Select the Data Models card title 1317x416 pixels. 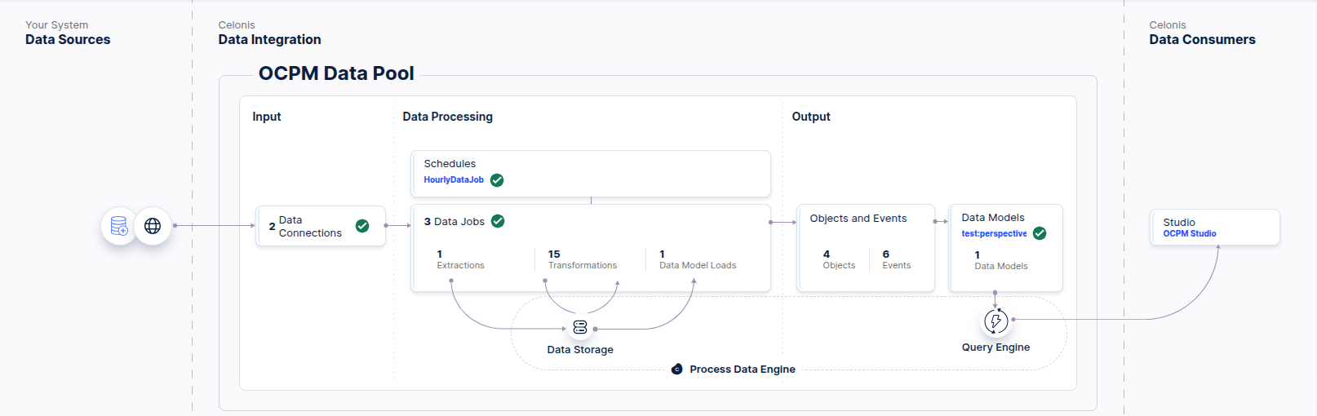coord(993,218)
